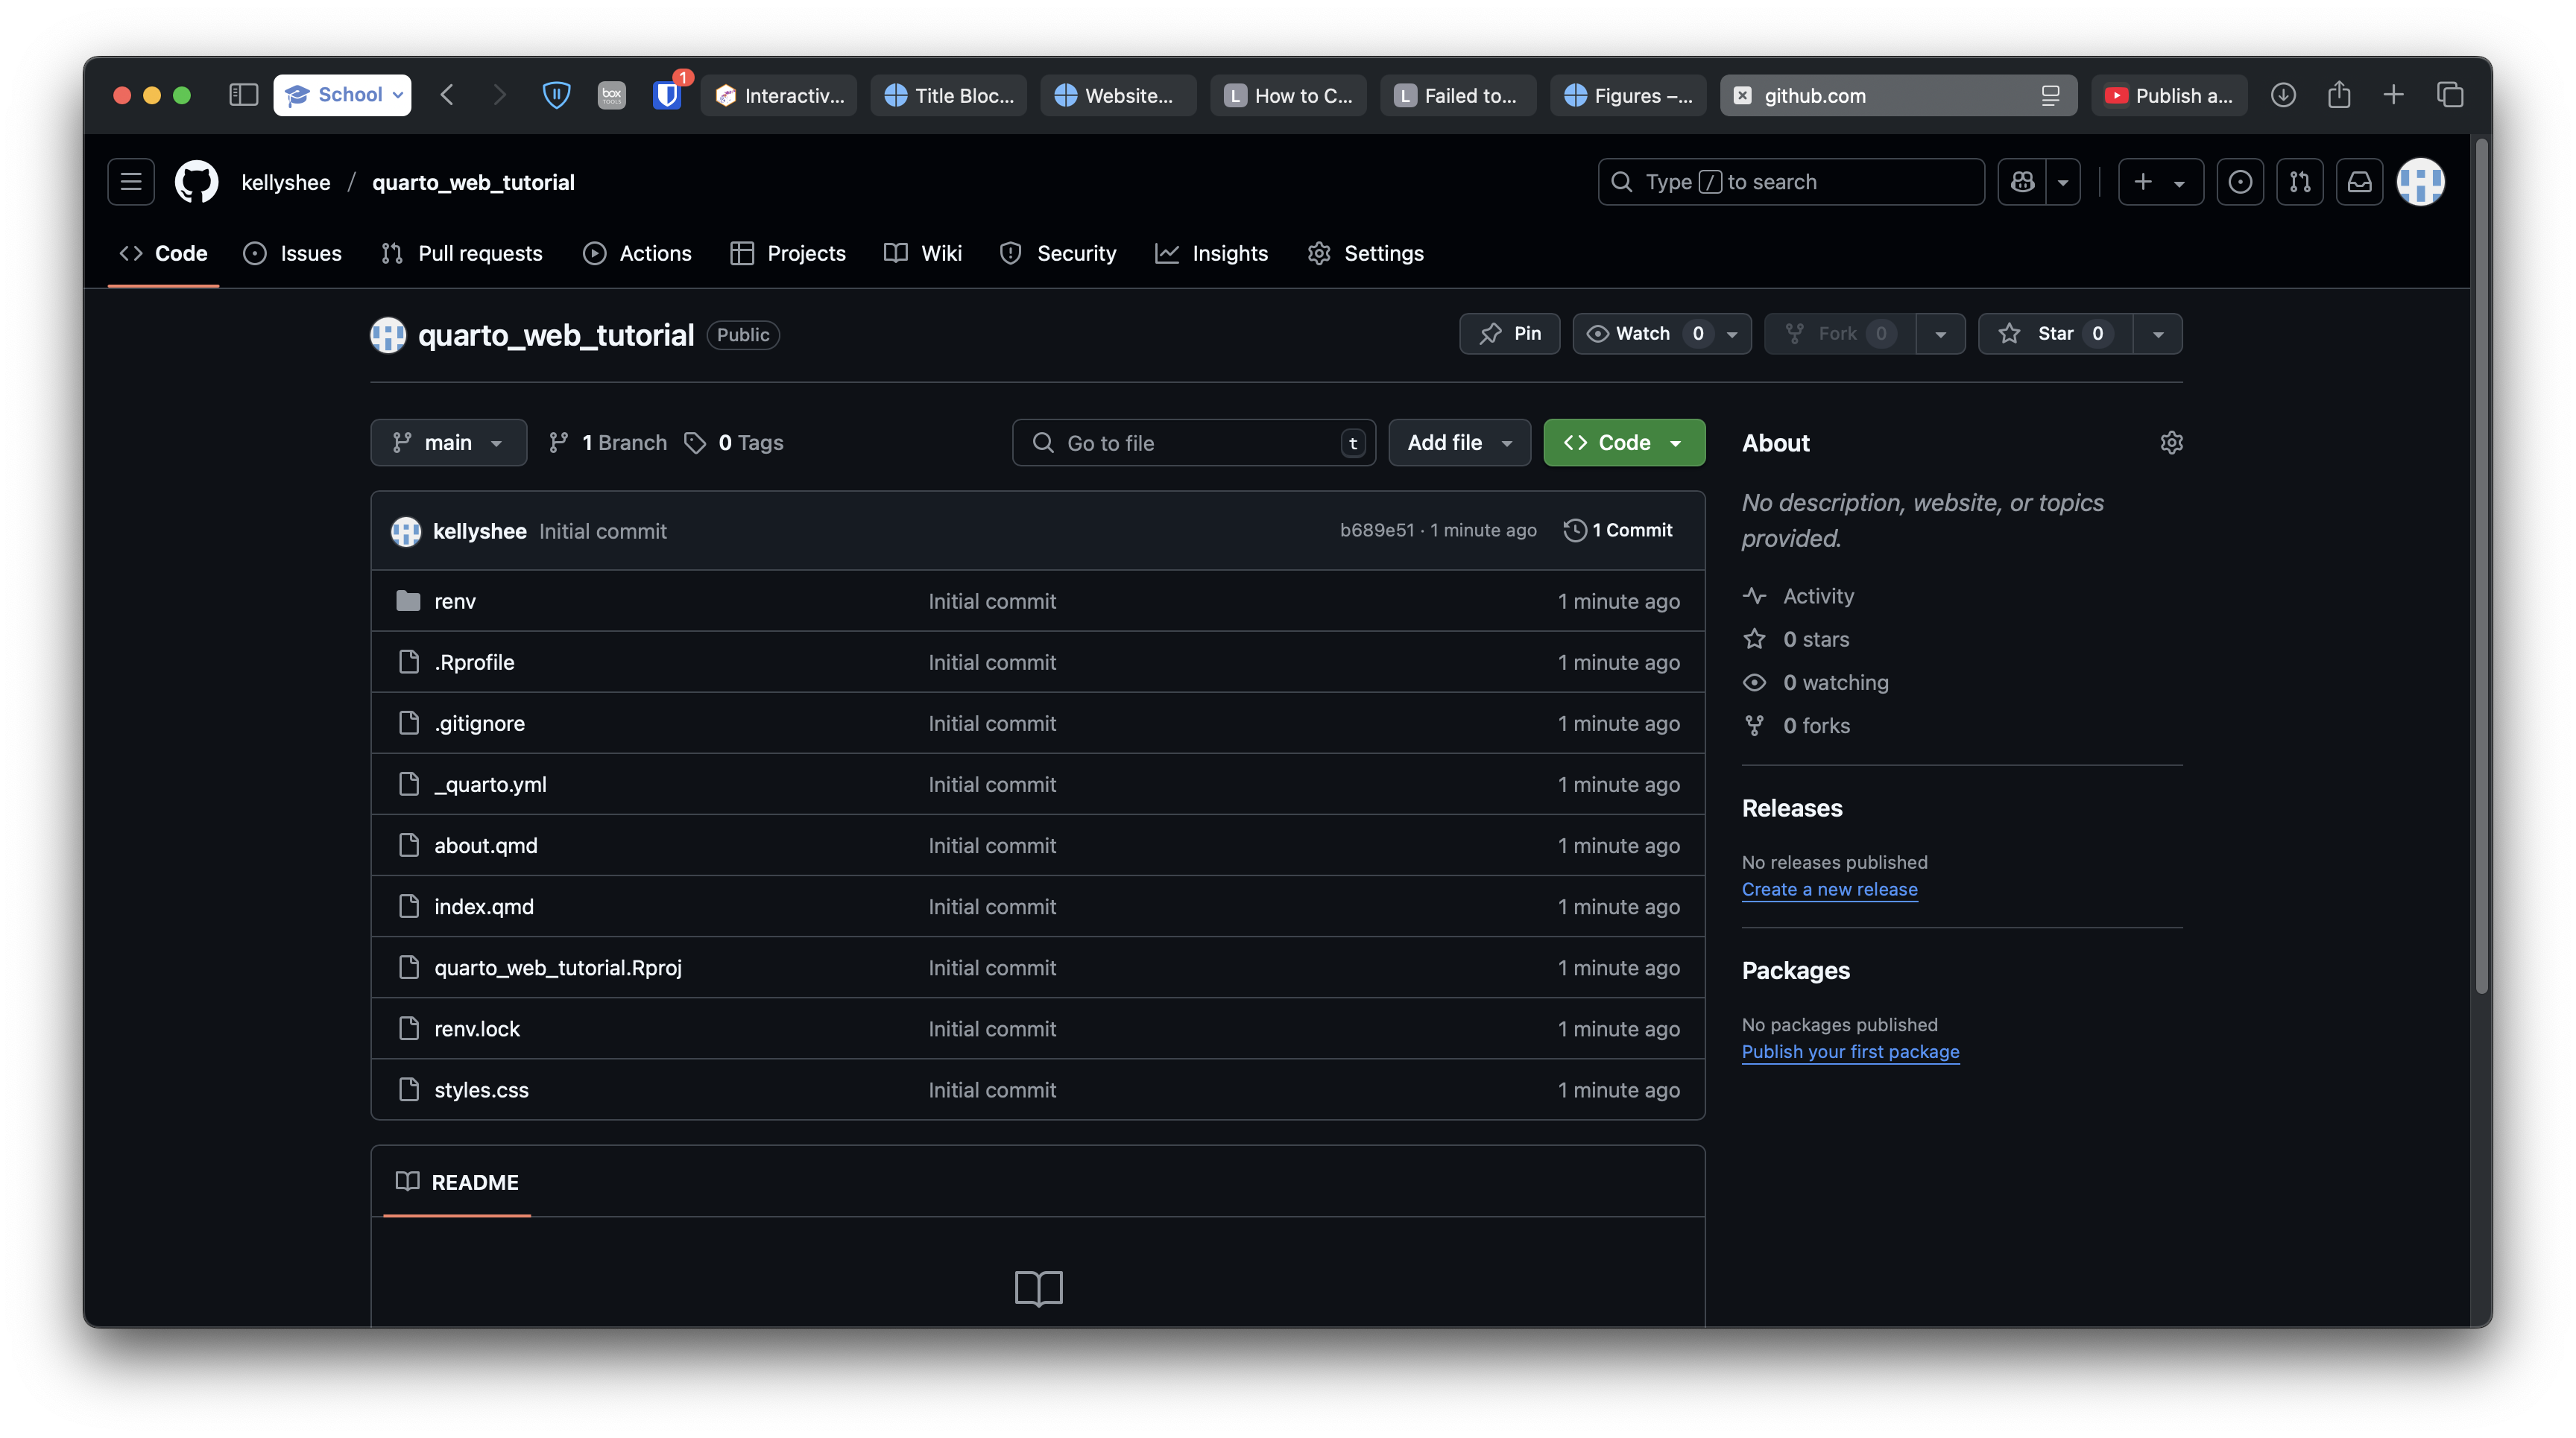Toggle Safari sidebar icon
Image resolution: width=2576 pixels, height=1438 pixels.
pyautogui.click(x=244, y=95)
